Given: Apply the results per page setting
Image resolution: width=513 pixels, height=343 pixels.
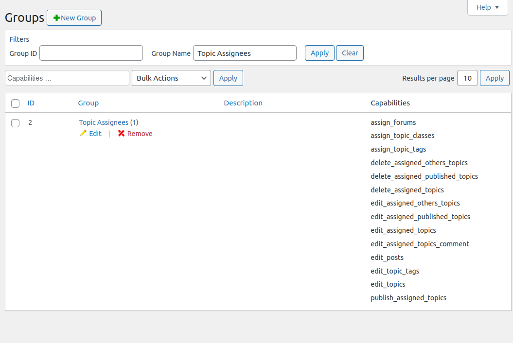Looking at the screenshot, I should [495, 78].
